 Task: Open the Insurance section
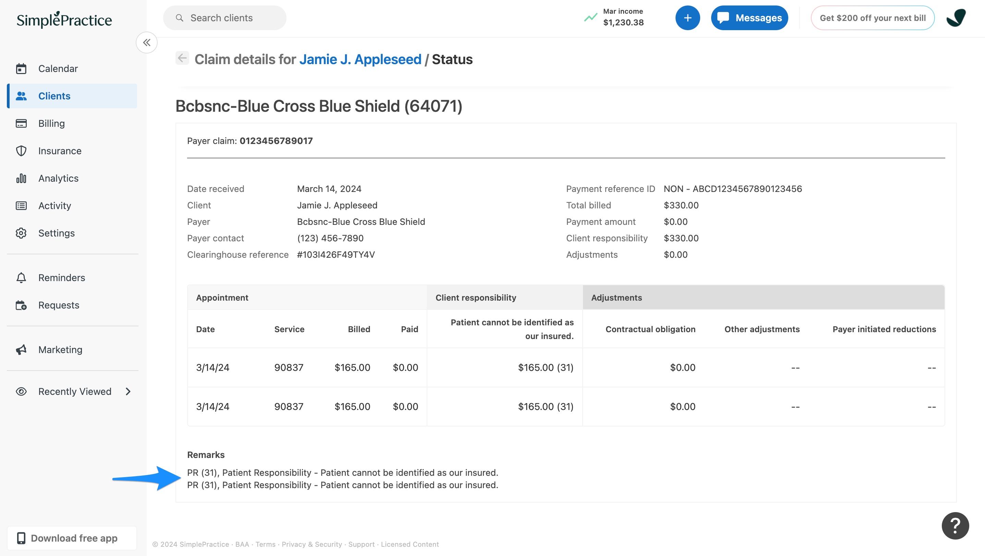pyautogui.click(x=72, y=151)
